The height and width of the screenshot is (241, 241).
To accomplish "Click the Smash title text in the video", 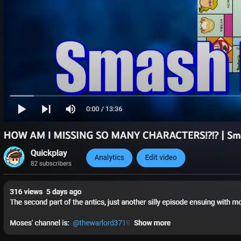I will pyautogui.click(x=142, y=68).
